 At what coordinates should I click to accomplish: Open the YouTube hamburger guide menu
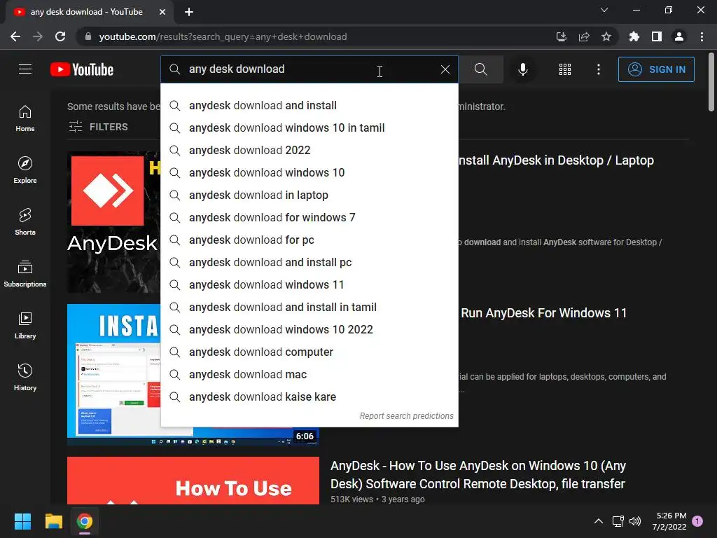[x=25, y=69]
